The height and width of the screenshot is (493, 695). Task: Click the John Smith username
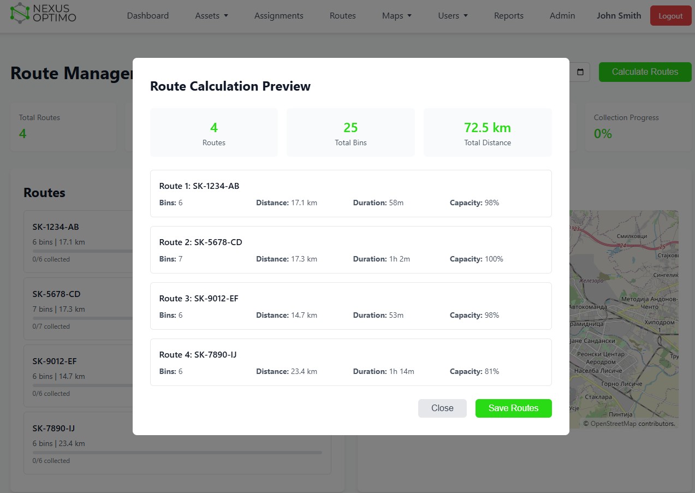619,16
